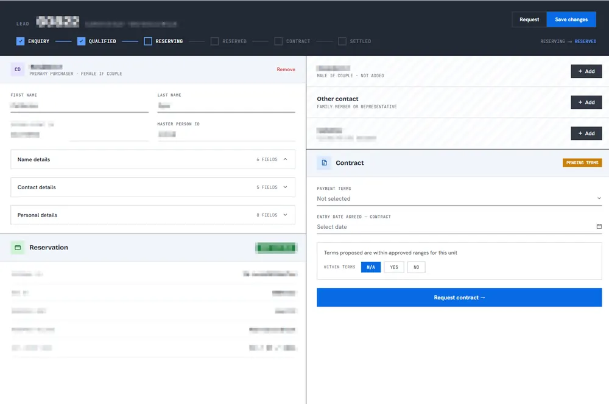Click the Entry Date Agreed field
The image size is (609, 404).
point(459,227)
